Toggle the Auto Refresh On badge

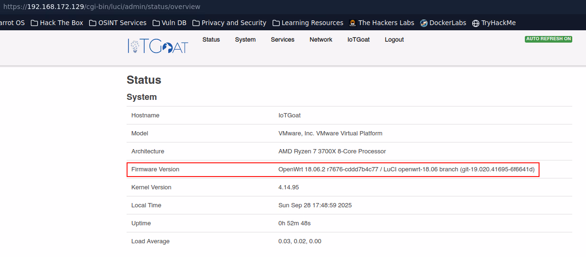point(549,39)
